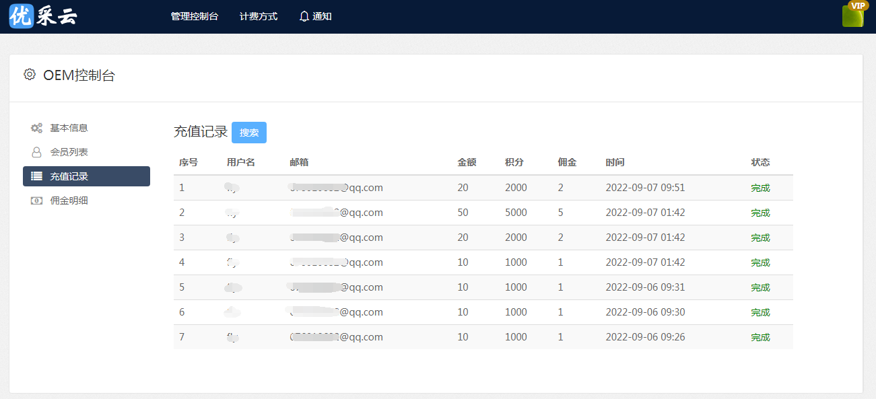Viewport: 876px width, 399px height.
Task: Click the 基本信息 gears icon
Action: 36,128
